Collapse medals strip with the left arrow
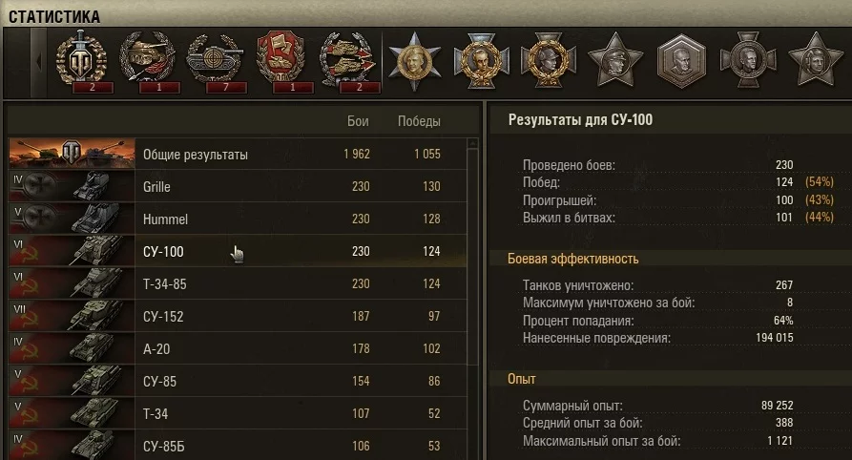 tap(38, 62)
